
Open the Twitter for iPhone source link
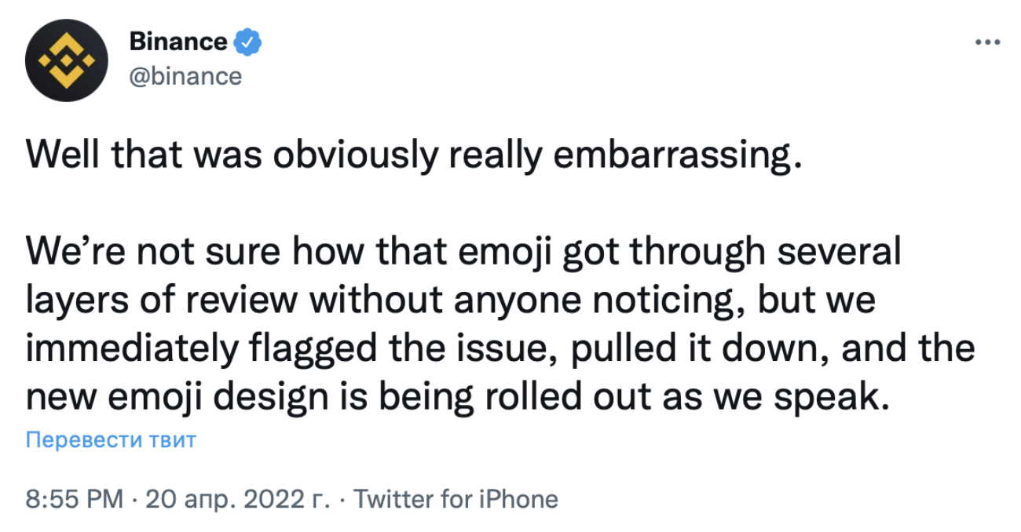point(456,499)
